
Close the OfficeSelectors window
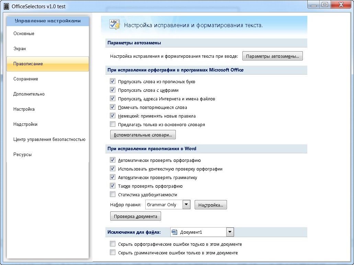click(341, 4)
